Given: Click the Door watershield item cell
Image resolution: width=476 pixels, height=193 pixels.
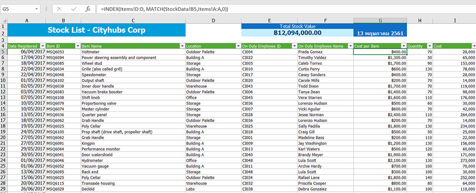Looking at the screenshot, I should [133, 155].
